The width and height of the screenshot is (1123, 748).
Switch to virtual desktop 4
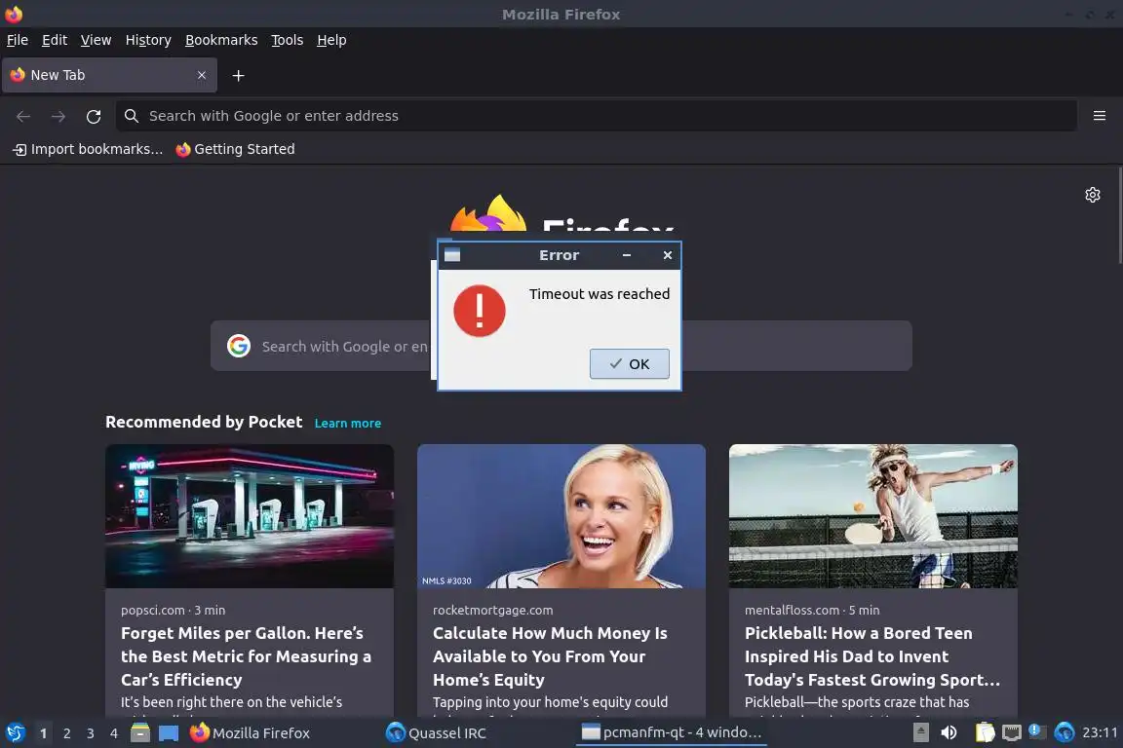(113, 733)
